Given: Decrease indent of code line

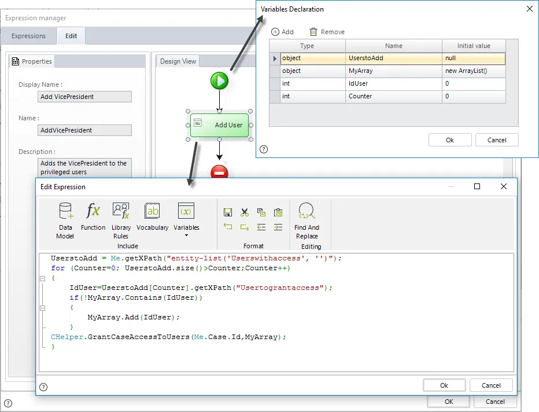Looking at the screenshot, I should (x=261, y=227).
